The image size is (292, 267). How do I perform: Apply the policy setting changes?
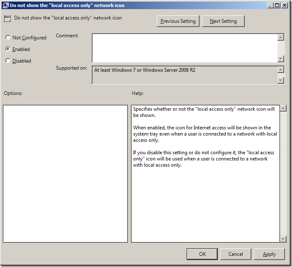tap(269, 254)
